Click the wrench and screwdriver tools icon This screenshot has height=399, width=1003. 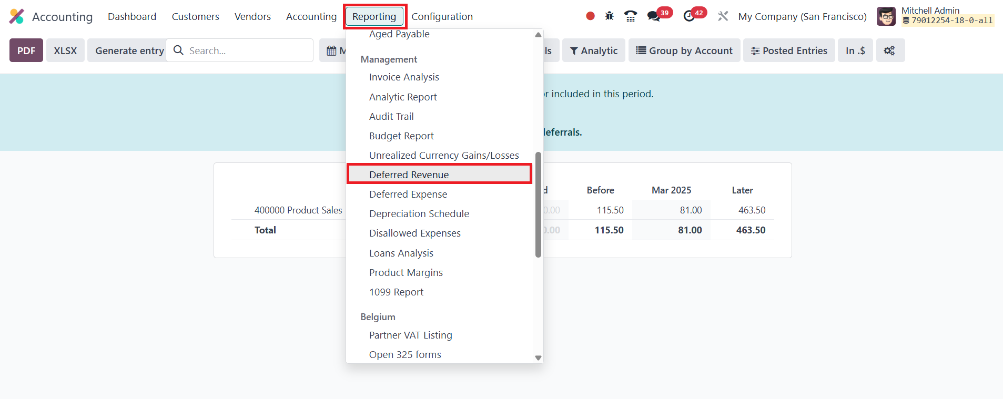723,16
